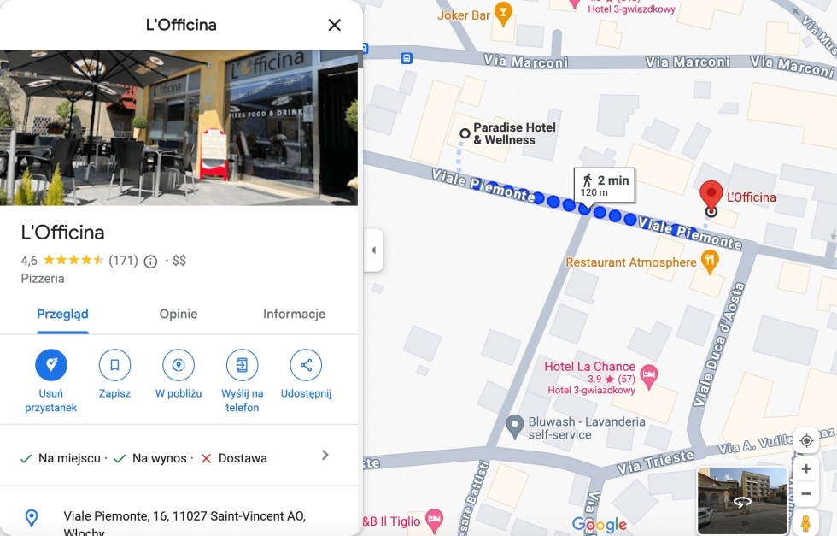The width and height of the screenshot is (837, 536).
Task: Show my location on the map
Action: (x=806, y=440)
